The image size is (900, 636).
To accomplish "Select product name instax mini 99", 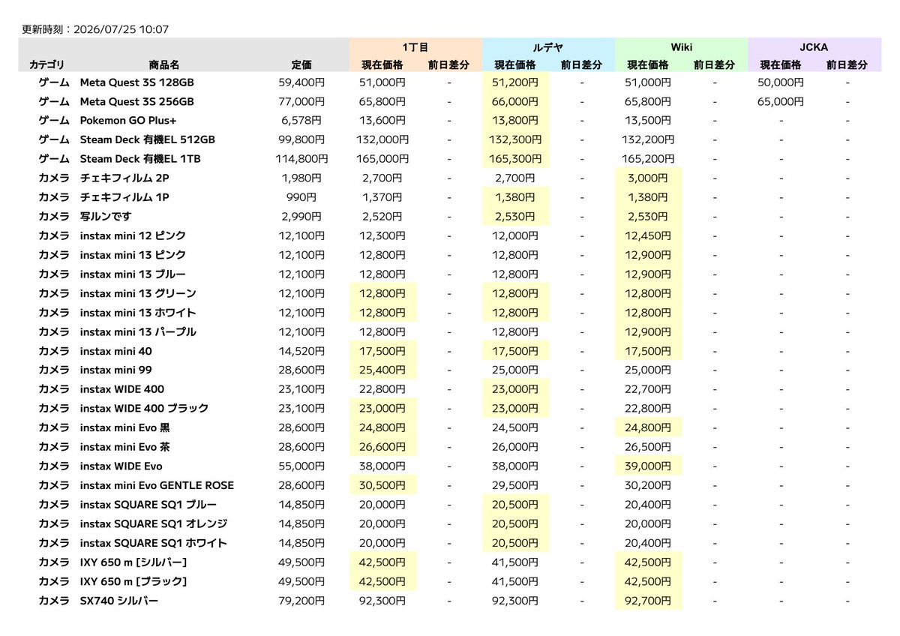I will point(116,370).
